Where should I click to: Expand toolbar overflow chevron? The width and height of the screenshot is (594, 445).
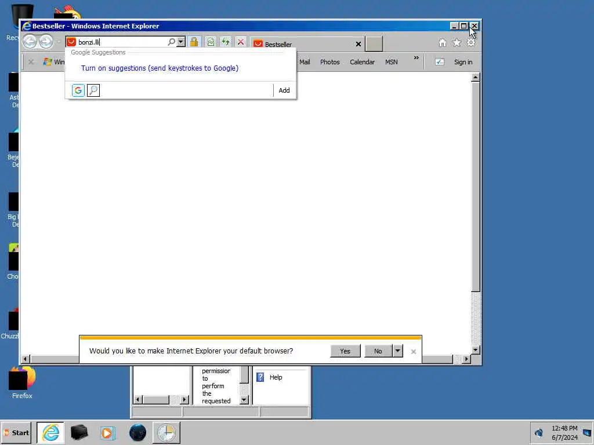click(x=416, y=58)
